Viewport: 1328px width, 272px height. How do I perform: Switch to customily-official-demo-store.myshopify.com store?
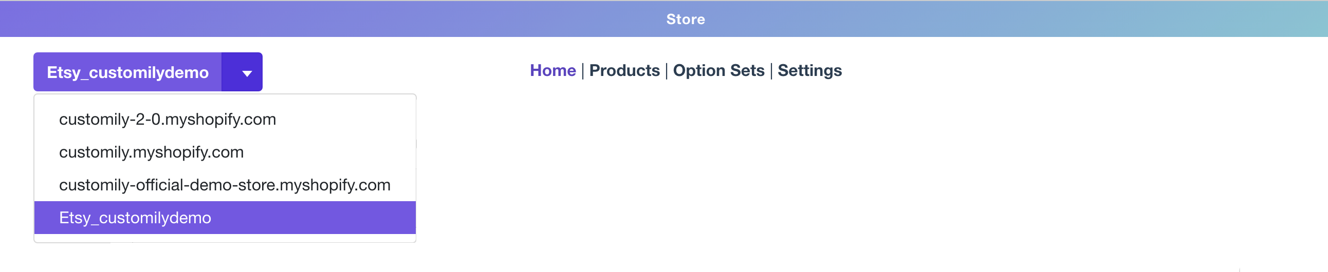pyautogui.click(x=224, y=185)
